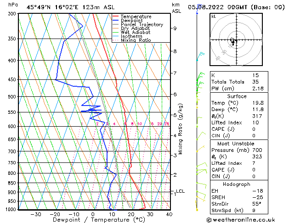
Task: Click the blue Dewpoint legend line swatch
Action: coord(116,20)
